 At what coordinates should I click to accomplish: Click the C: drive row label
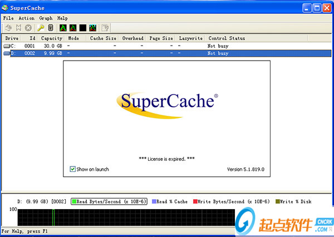[13, 46]
